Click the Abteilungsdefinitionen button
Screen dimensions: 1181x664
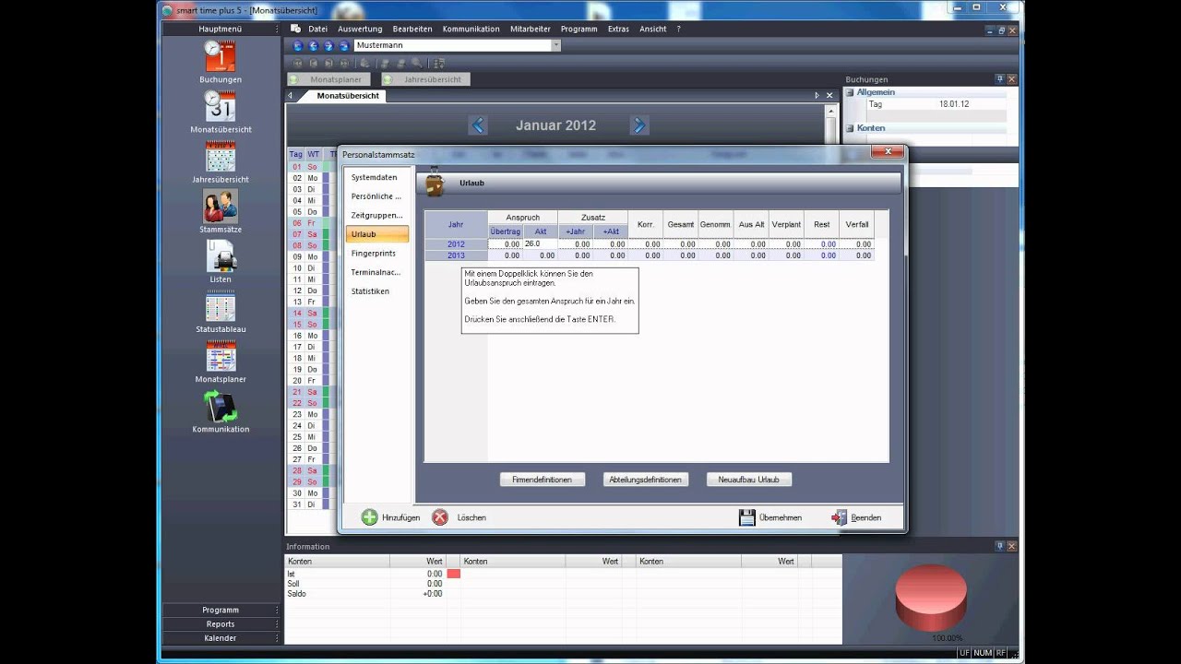coord(646,480)
